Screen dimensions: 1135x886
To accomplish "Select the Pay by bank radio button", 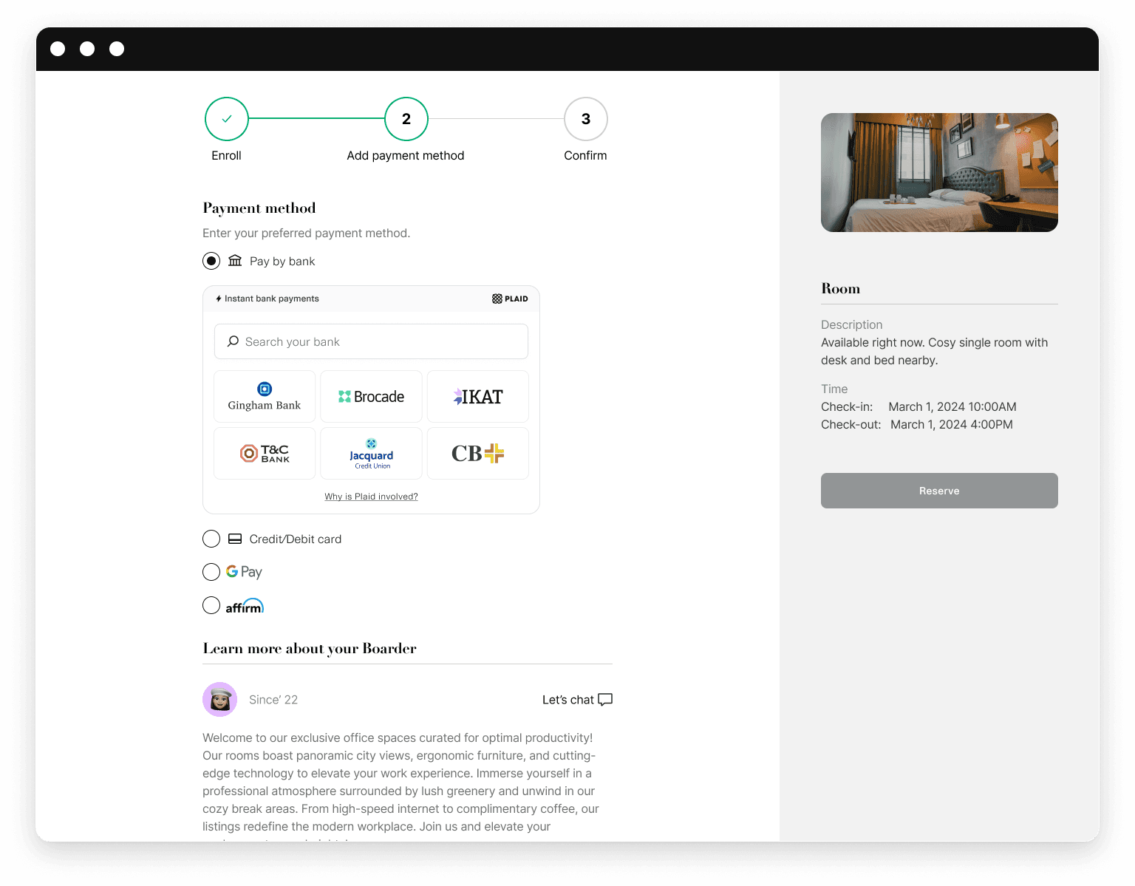I will (211, 261).
